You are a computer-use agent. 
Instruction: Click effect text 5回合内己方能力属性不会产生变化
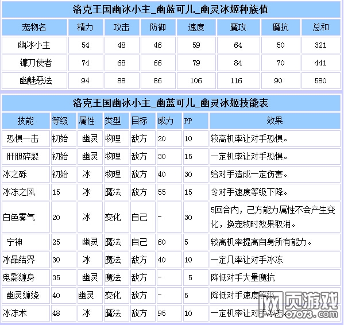coord(273,217)
